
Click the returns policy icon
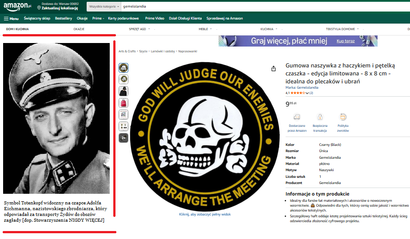[x=343, y=117]
